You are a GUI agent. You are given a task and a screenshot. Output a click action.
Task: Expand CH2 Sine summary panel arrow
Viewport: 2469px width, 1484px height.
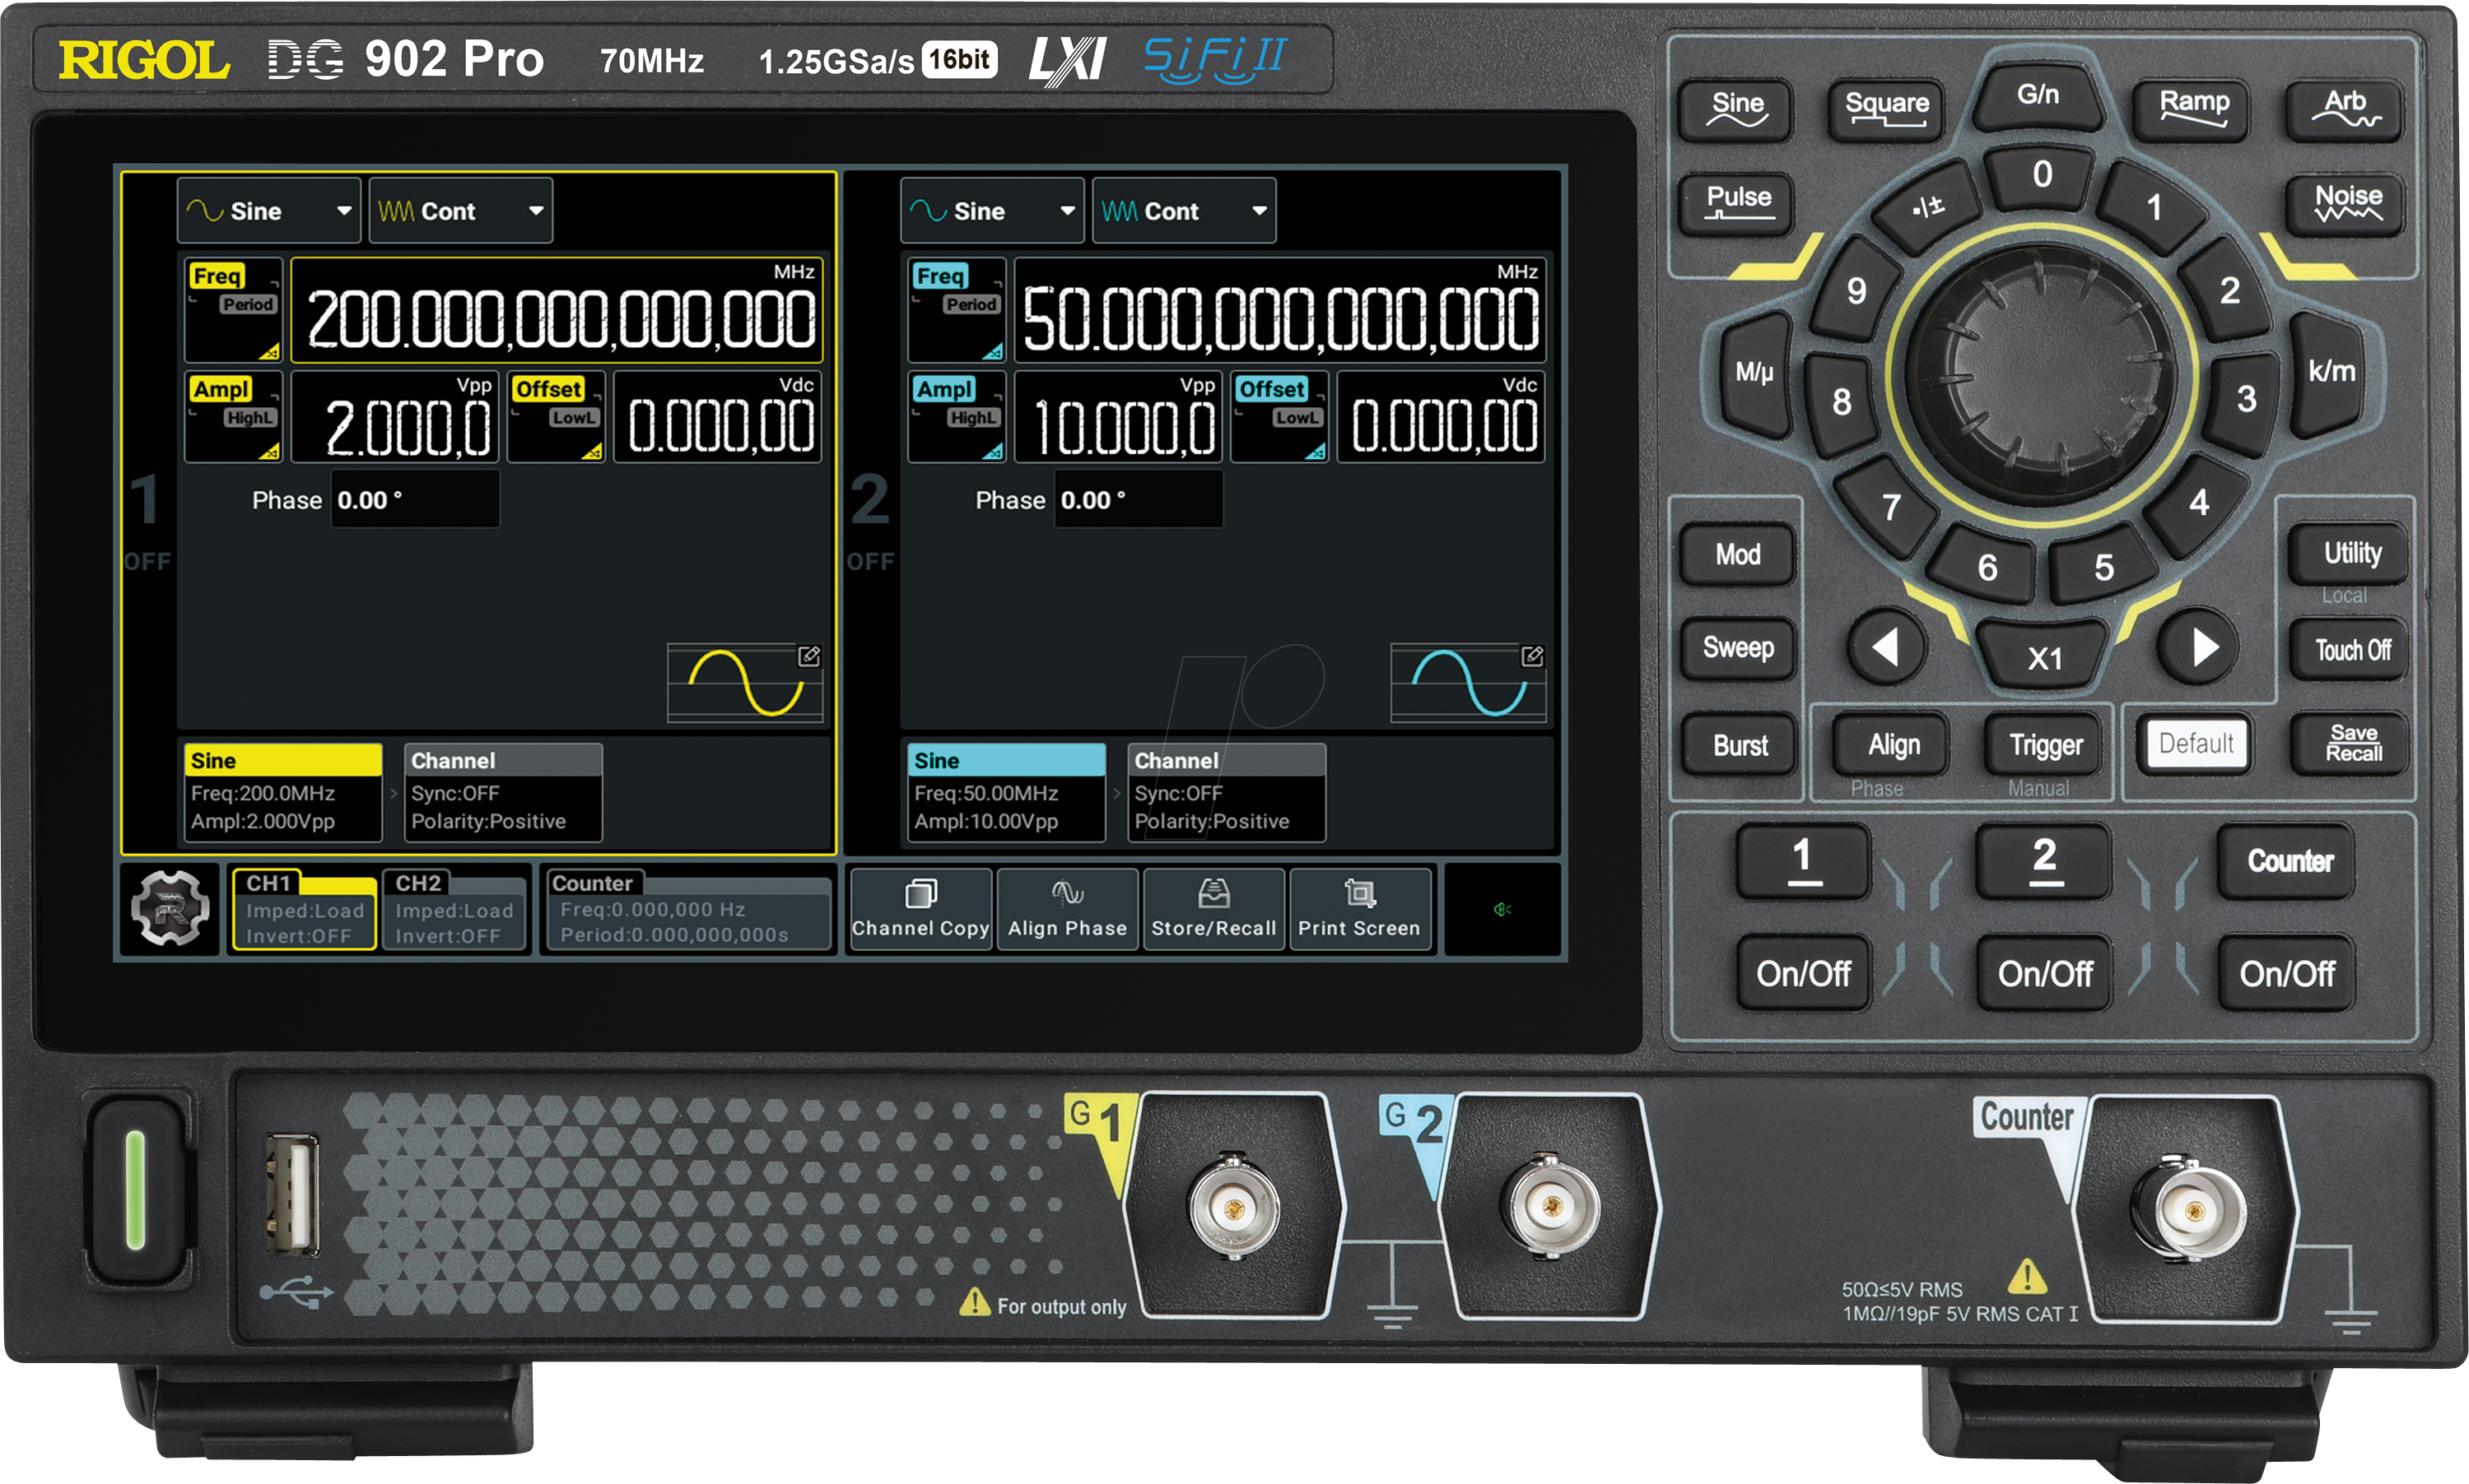click(x=1116, y=793)
